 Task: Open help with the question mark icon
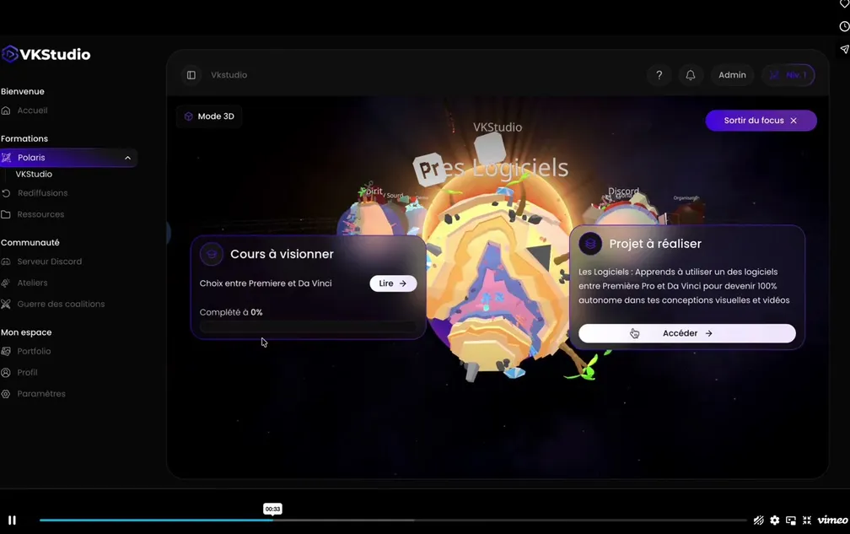point(659,75)
